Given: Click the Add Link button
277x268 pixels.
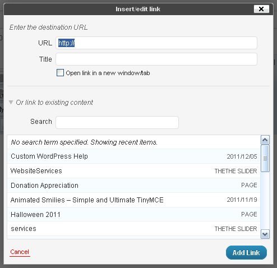Looking at the screenshot, I should point(246,253).
